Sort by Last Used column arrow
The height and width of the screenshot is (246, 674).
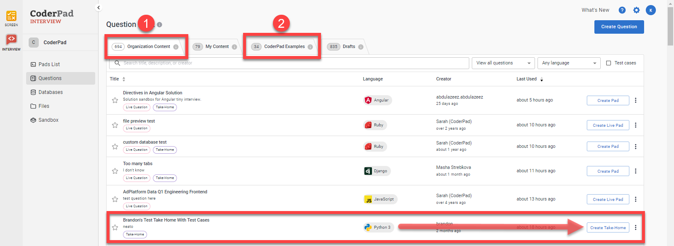(542, 79)
